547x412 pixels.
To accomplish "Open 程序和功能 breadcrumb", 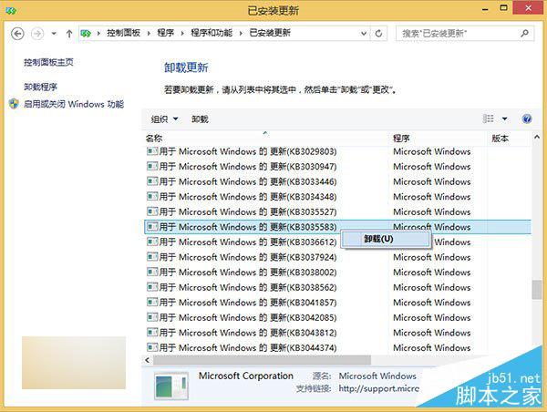I will click(x=212, y=33).
